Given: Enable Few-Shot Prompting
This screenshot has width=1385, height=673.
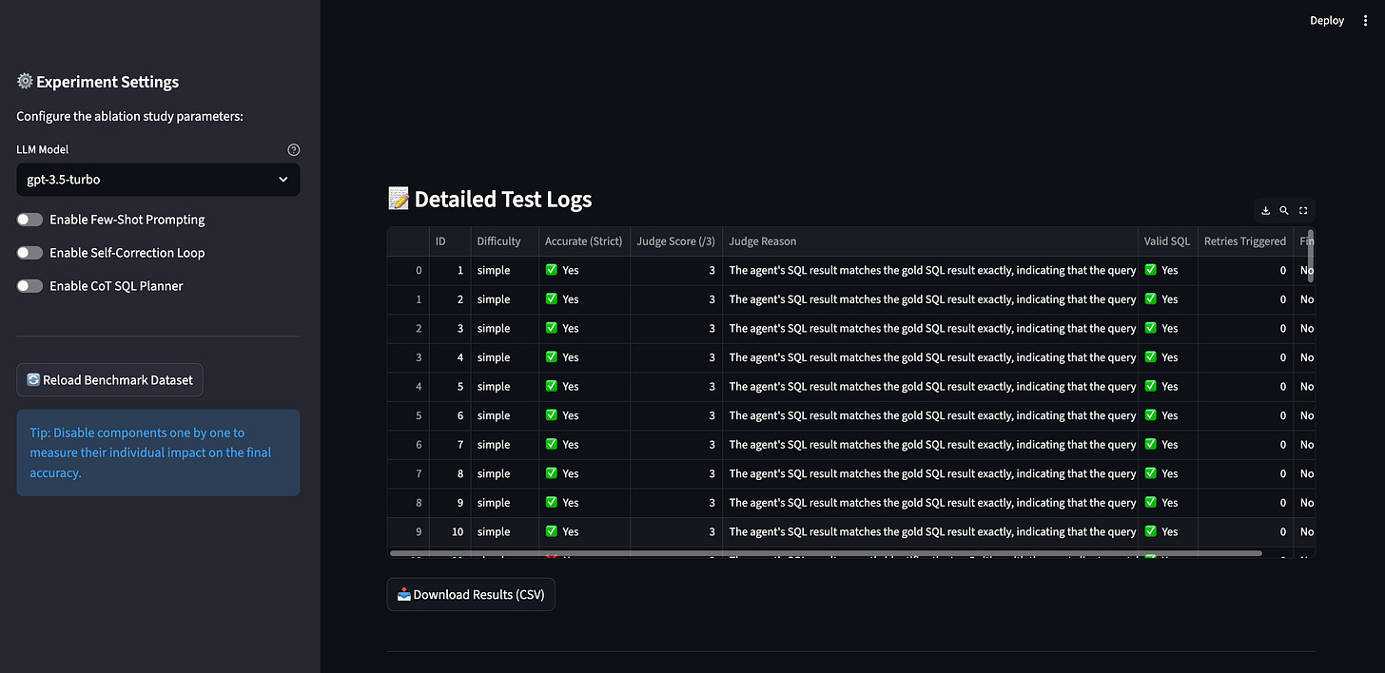Looking at the screenshot, I should 29,219.
